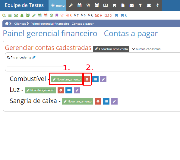Go to Clientes breadcrumb
This screenshot has height=160, width=180.
tap(20, 24)
